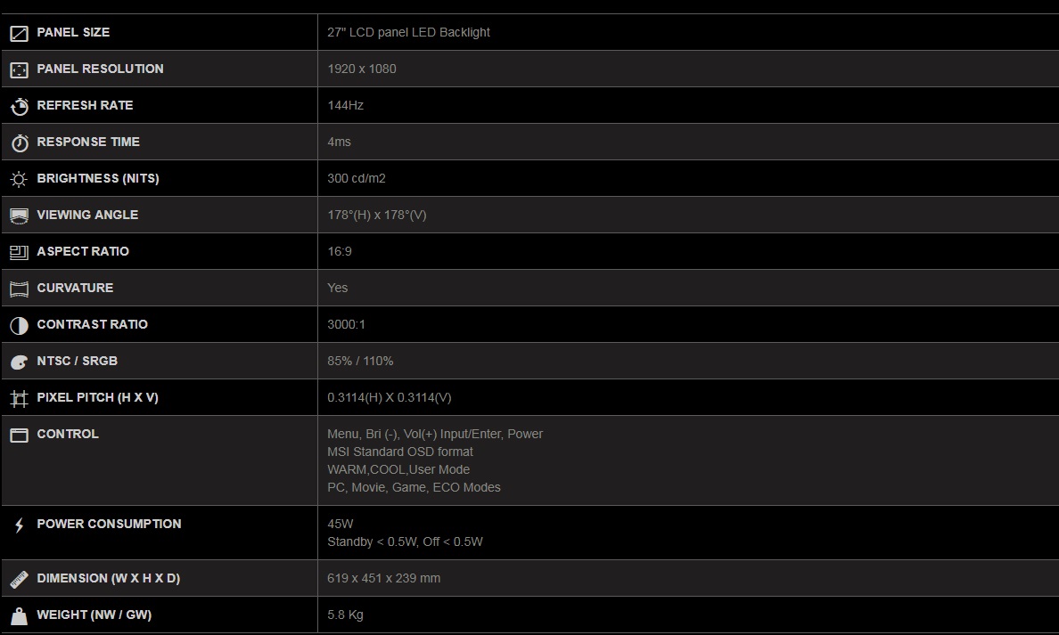Click the Pixel Pitch grid icon
Screen dimensions: 1059x635
coord(19,398)
